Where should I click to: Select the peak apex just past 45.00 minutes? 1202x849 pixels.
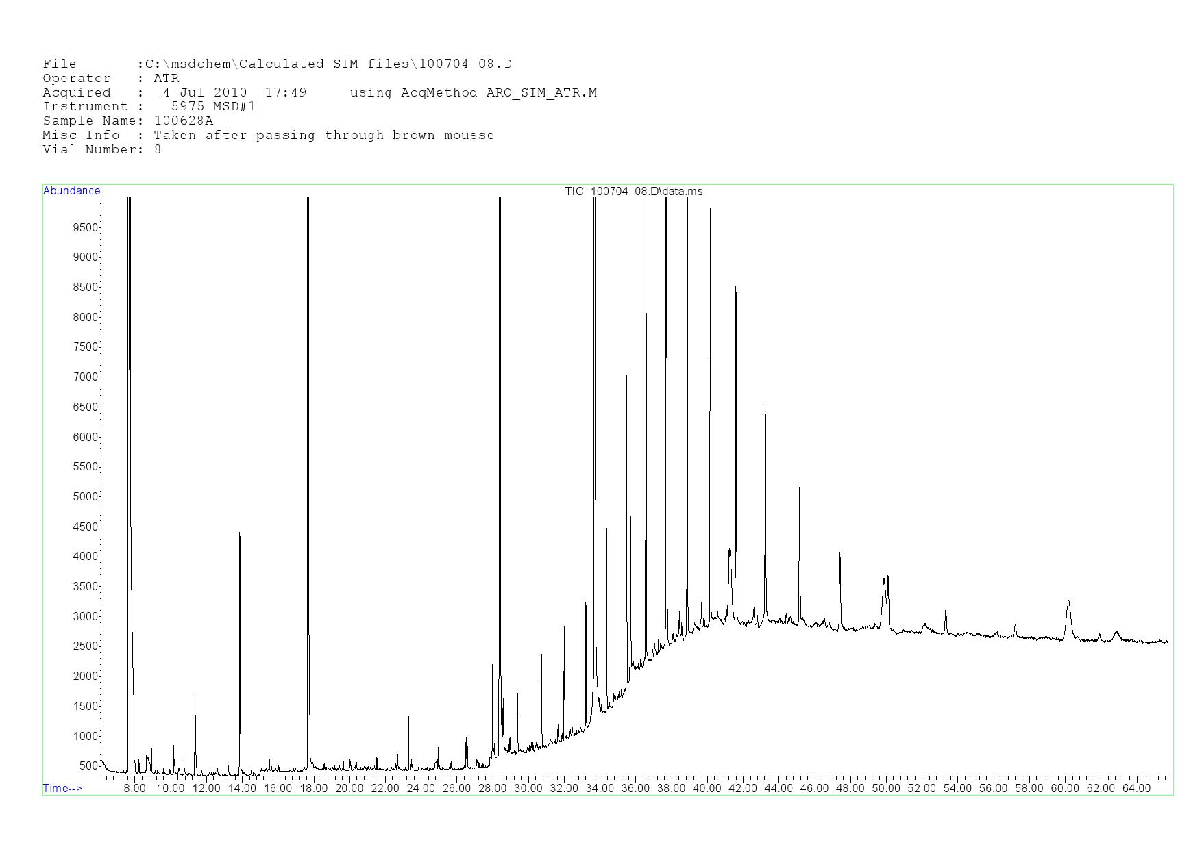pyautogui.click(x=799, y=488)
